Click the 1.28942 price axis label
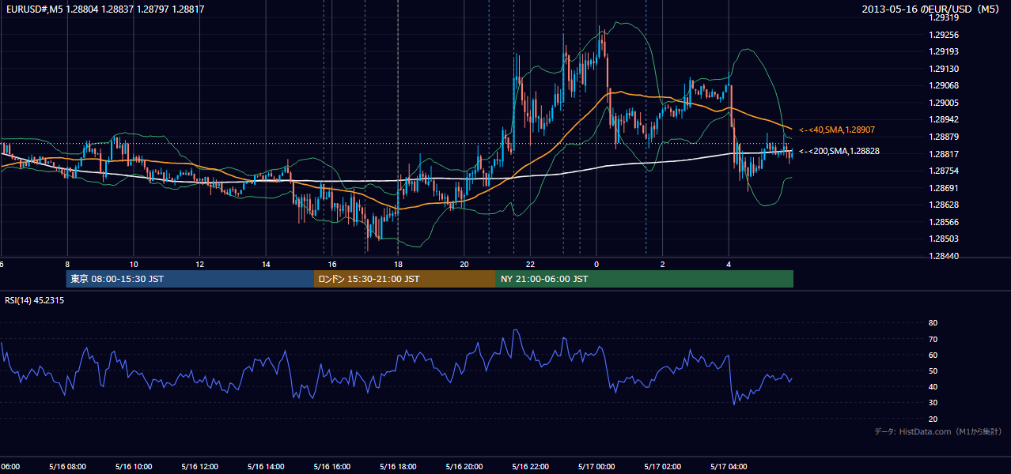Viewport: 1011px width, 474px height. pyautogui.click(x=944, y=119)
